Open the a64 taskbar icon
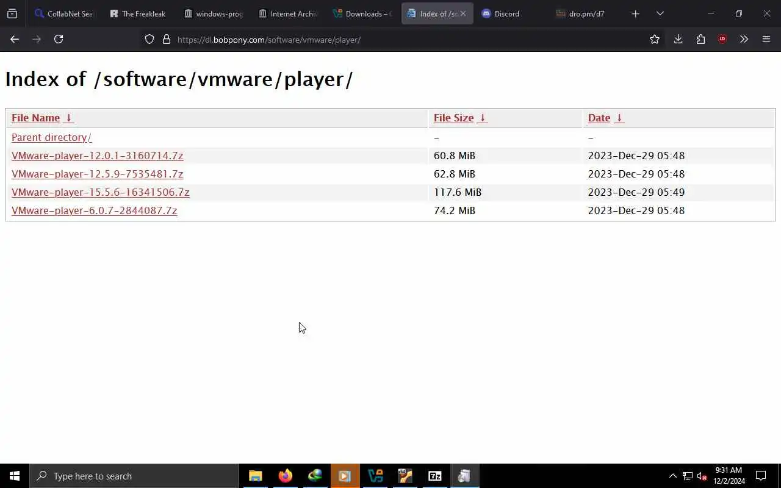 (405, 476)
